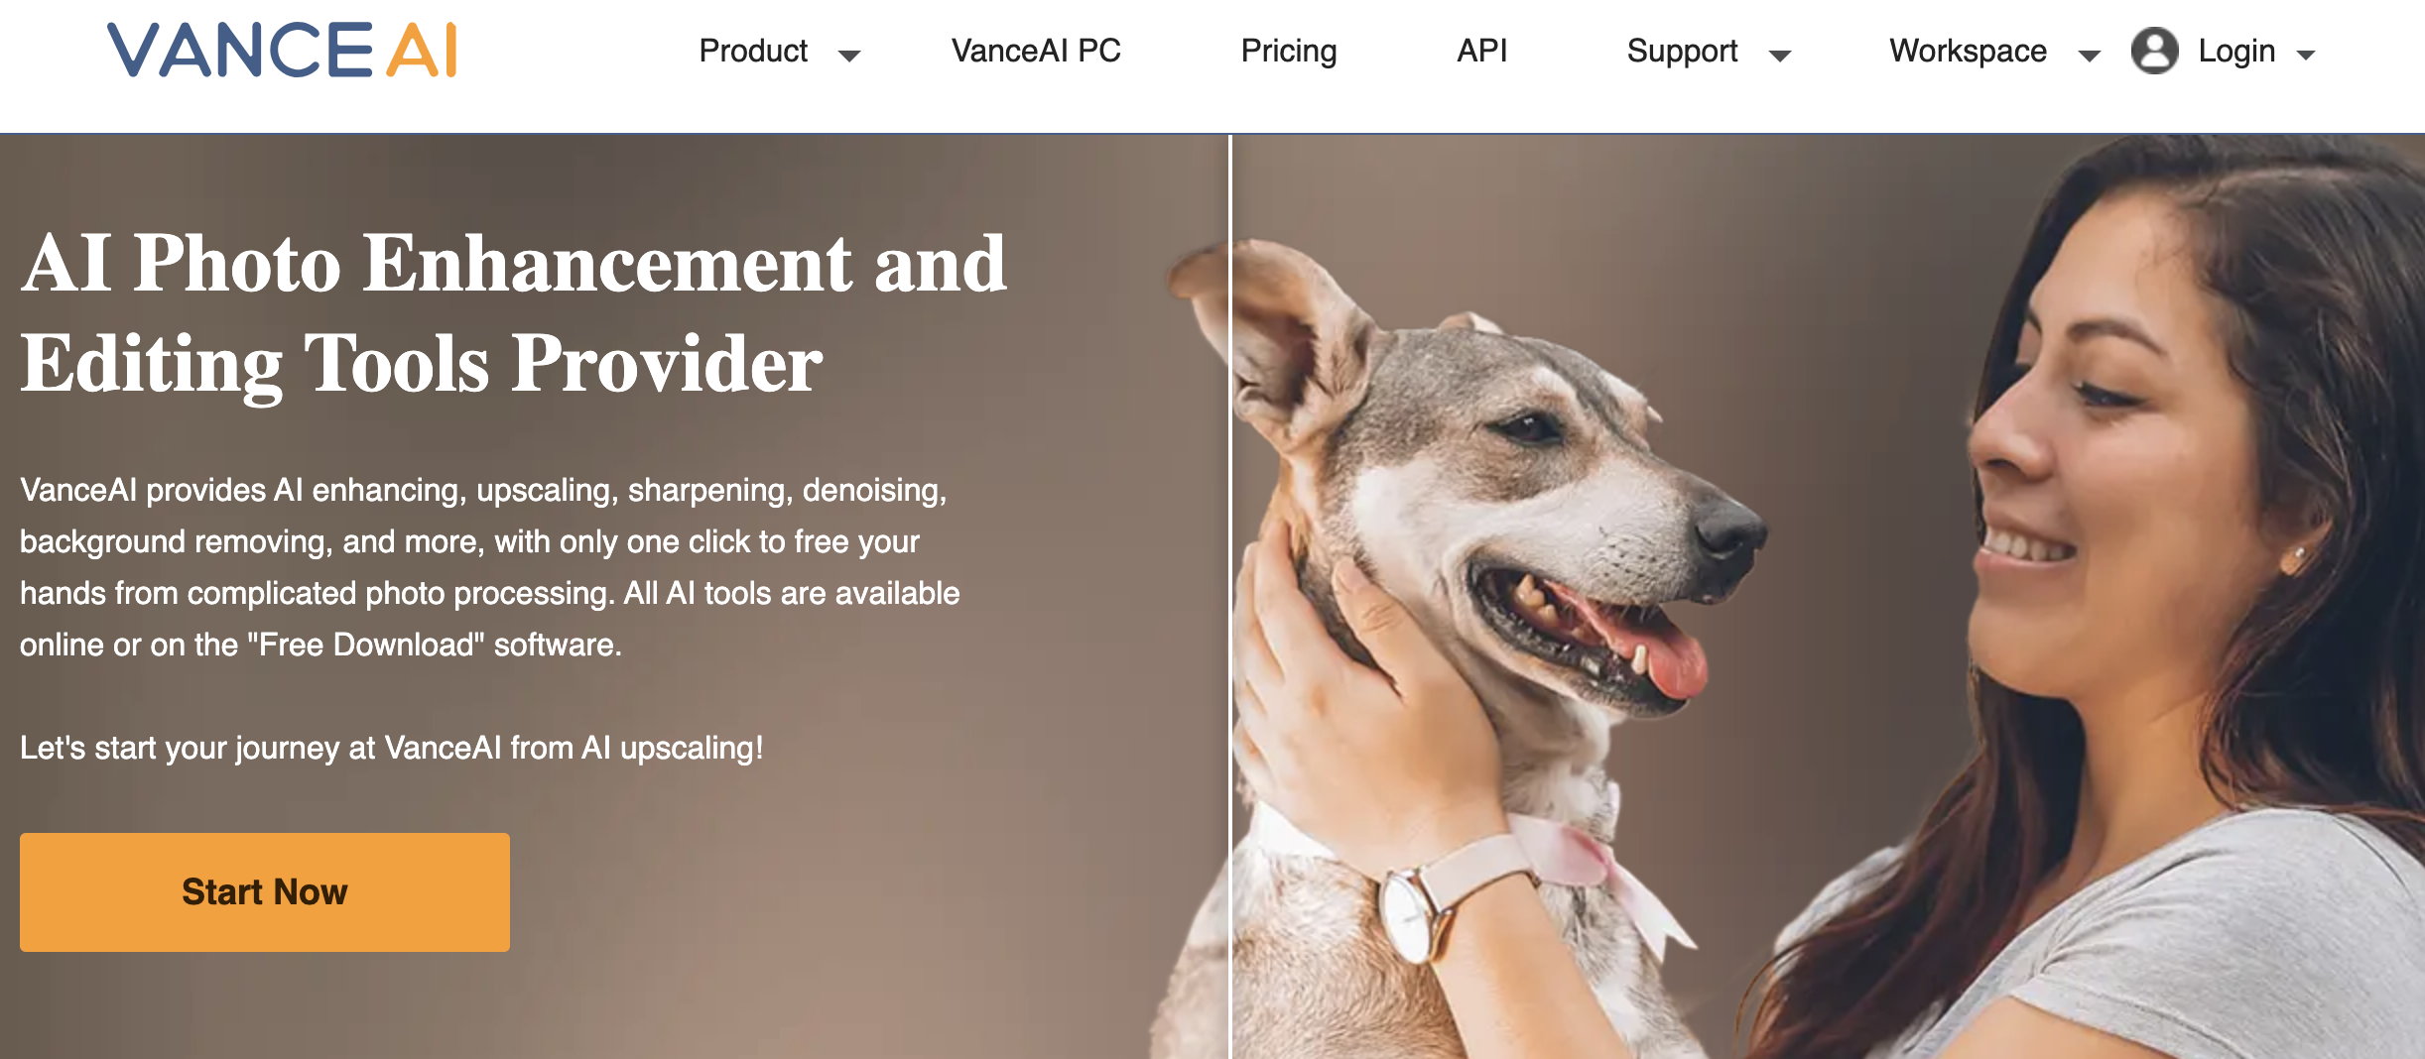Go to the VanceAI PC page
2425x1059 pixels.
click(1036, 51)
